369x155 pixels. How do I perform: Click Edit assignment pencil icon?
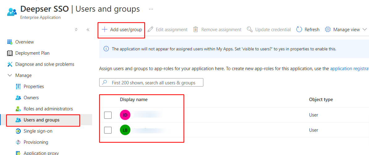151,29
